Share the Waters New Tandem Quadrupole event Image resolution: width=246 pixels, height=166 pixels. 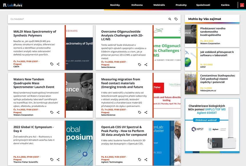[x=58, y=112]
